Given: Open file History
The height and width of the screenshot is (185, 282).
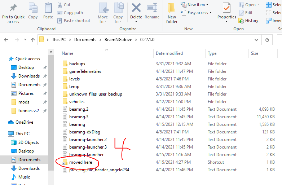Looking at the screenshot, I should [248, 21].
